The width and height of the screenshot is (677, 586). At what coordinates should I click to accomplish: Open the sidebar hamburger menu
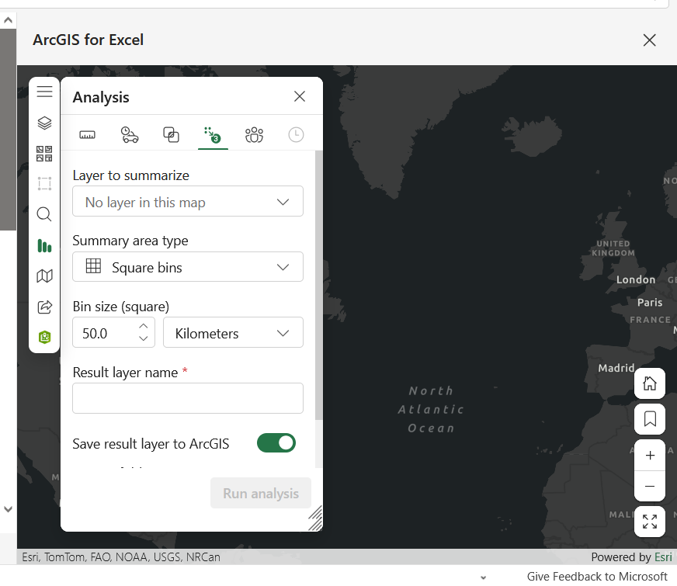click(x=44, y=91)
